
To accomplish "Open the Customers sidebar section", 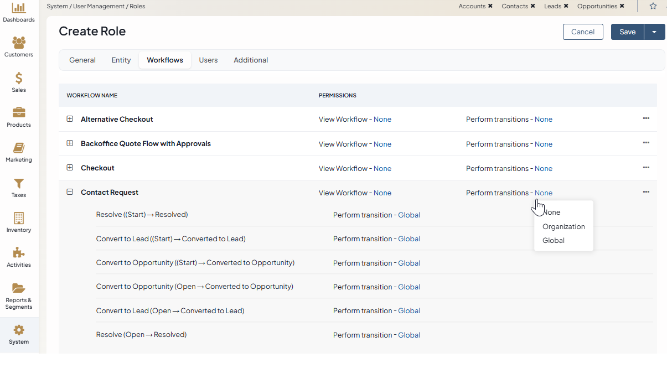I will (x=19, y=43).
